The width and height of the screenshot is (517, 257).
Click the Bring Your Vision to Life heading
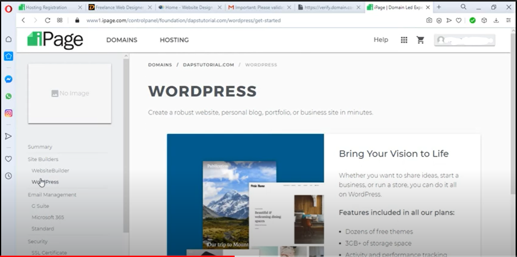coord(394,154)
